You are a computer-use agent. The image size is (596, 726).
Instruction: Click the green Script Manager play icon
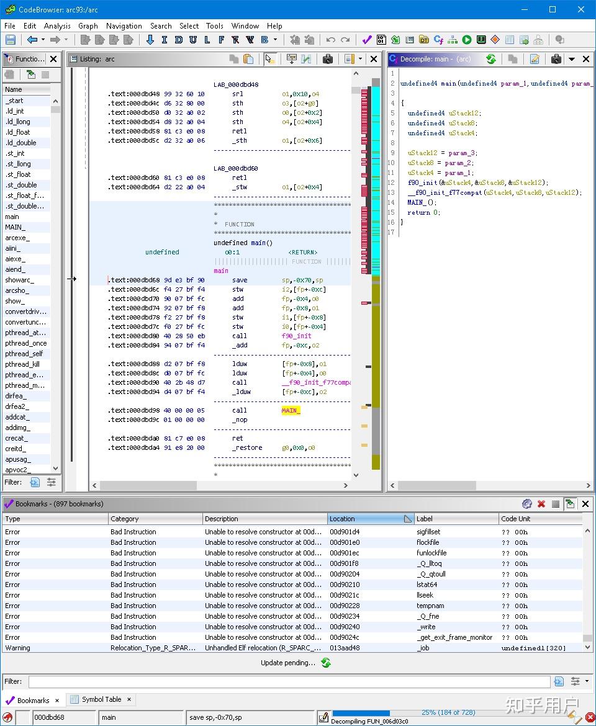[467, 40]
